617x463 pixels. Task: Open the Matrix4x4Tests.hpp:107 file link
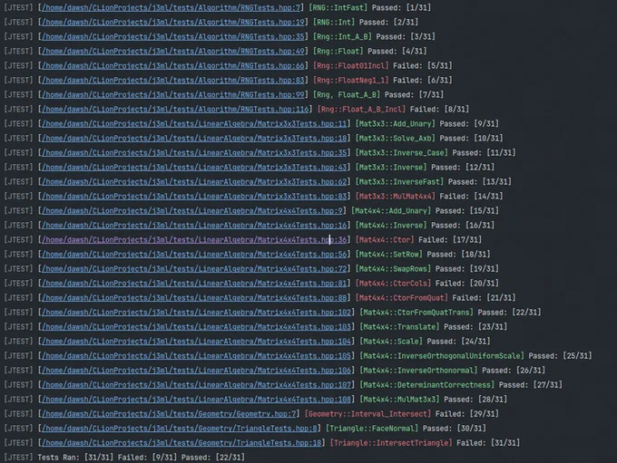[x=197, y=385]
